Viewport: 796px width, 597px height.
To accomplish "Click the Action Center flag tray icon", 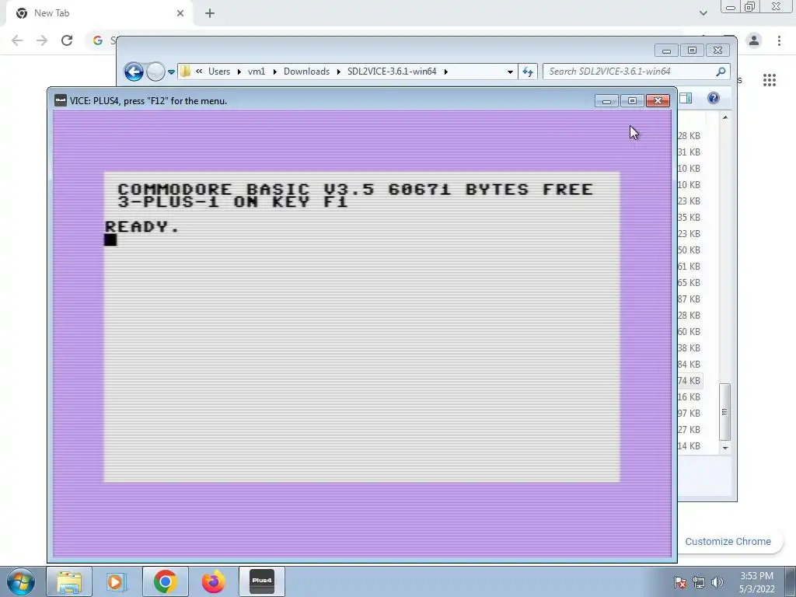I will coord(679,582).
